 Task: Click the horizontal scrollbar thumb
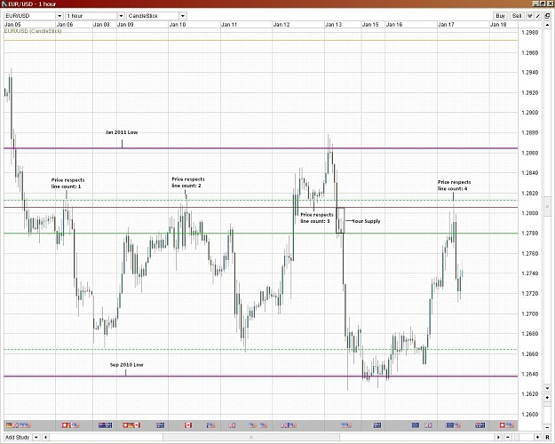tap(251, 438)
